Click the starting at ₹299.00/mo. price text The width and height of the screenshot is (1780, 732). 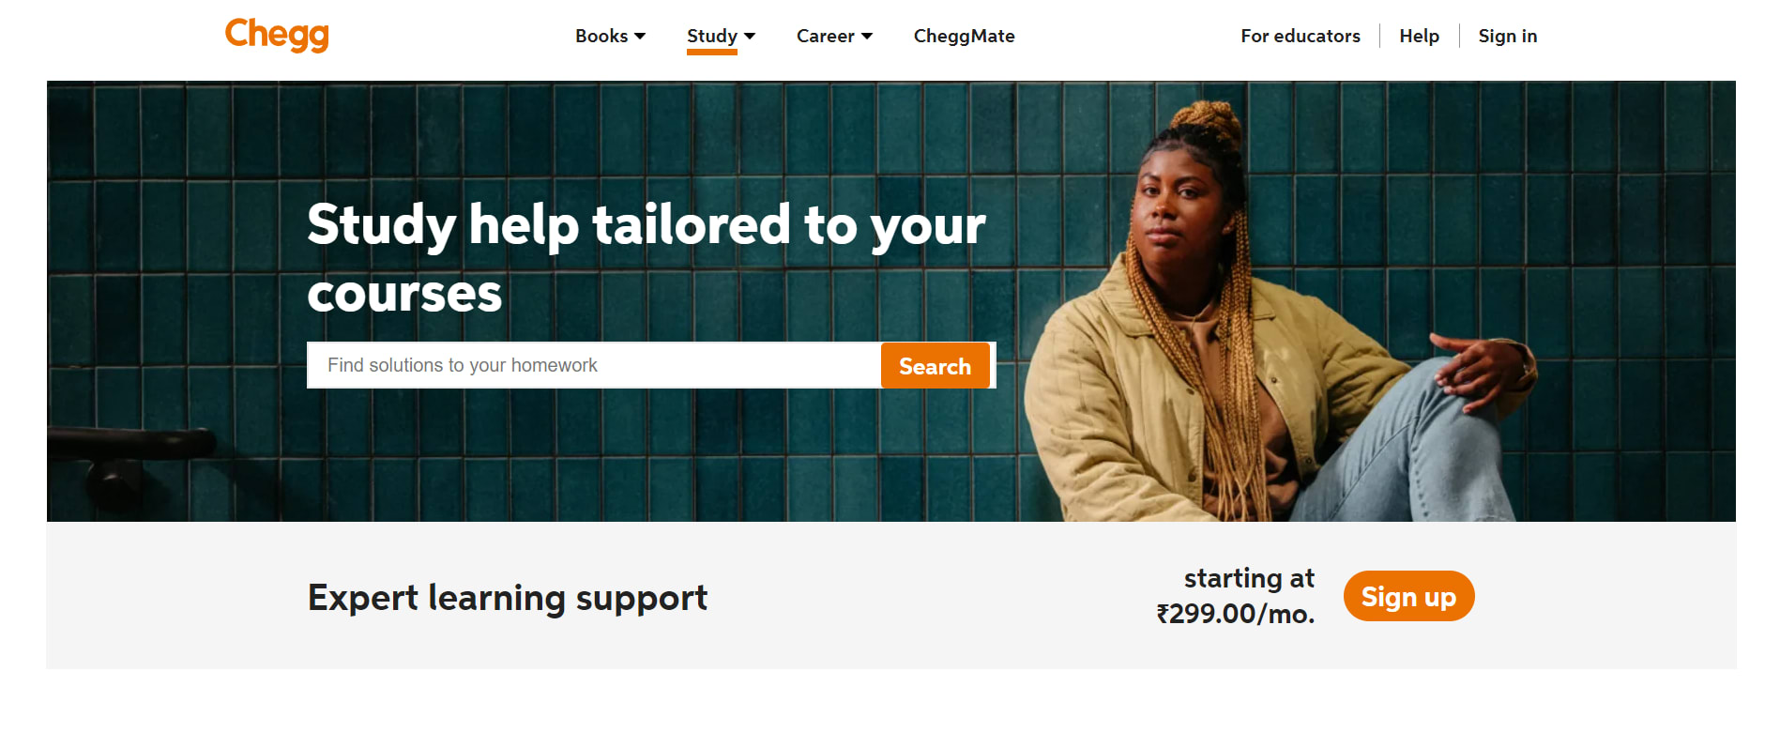1236,596
